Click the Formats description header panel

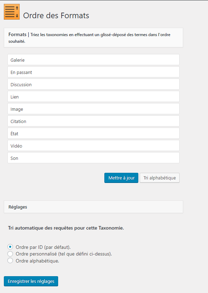tap(93, 38)
